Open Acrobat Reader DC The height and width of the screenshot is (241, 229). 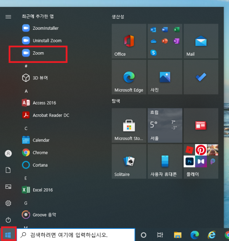click(x=46, y=115)
